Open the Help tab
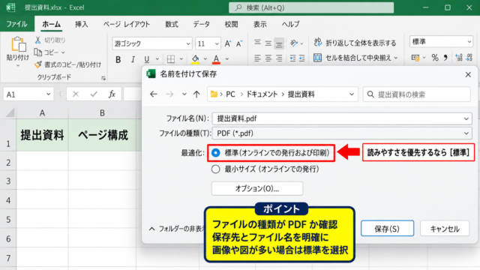The image size is (480, 270). [290, 24]
